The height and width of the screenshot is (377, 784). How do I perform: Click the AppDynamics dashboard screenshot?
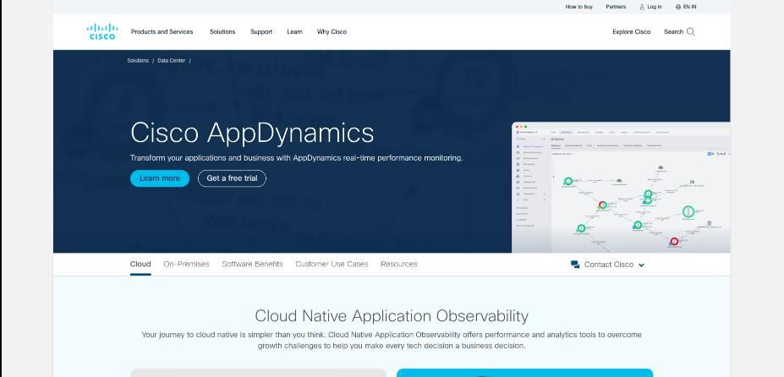[621, 188]
